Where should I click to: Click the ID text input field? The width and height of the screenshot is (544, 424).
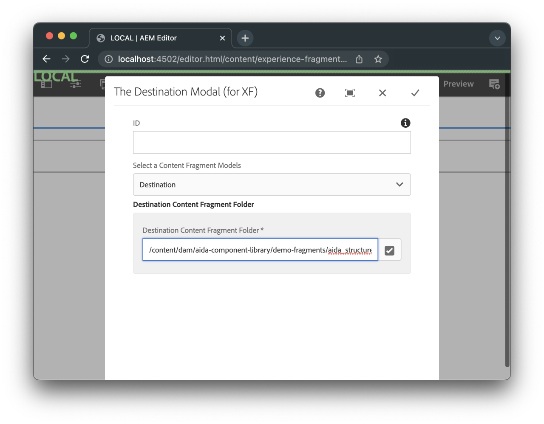pyautogui.click(x=272, y=142)
